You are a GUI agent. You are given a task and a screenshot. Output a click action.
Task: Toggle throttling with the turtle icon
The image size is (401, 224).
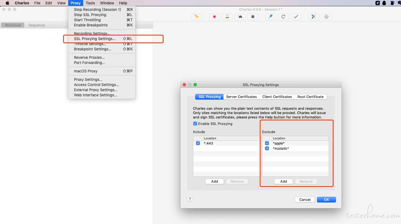point(240,17)
